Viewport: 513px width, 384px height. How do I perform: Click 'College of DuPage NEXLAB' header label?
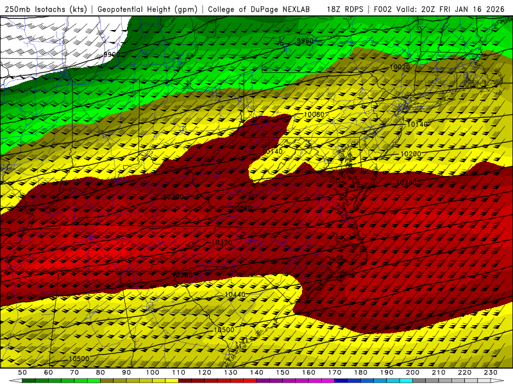pos(259,10)
